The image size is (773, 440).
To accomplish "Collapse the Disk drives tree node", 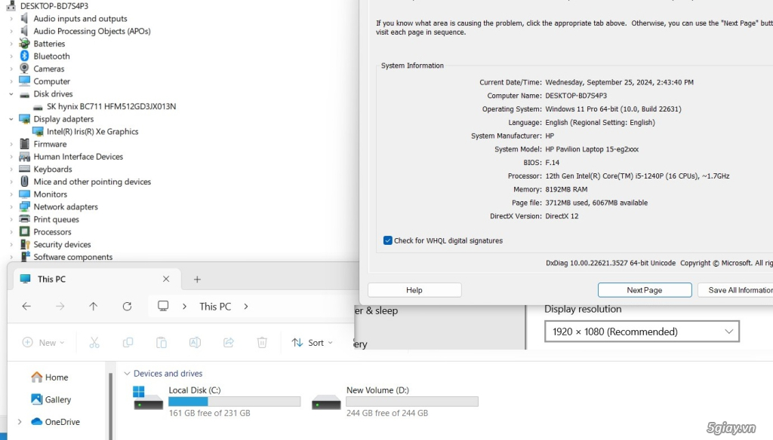I will click(x=11, y=93).
